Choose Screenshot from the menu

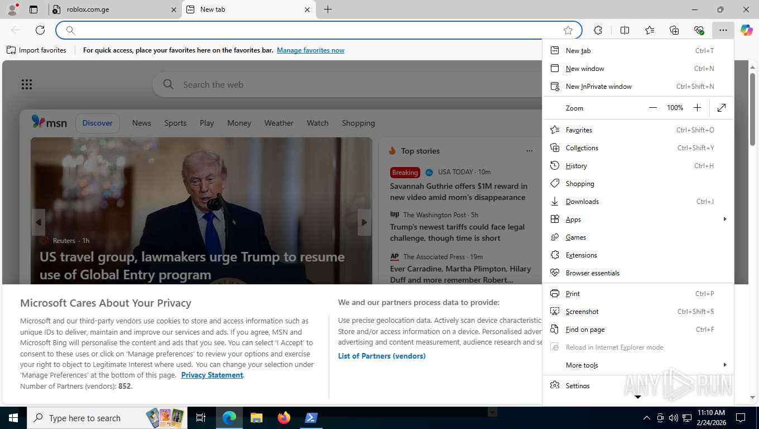pos(638,311)
